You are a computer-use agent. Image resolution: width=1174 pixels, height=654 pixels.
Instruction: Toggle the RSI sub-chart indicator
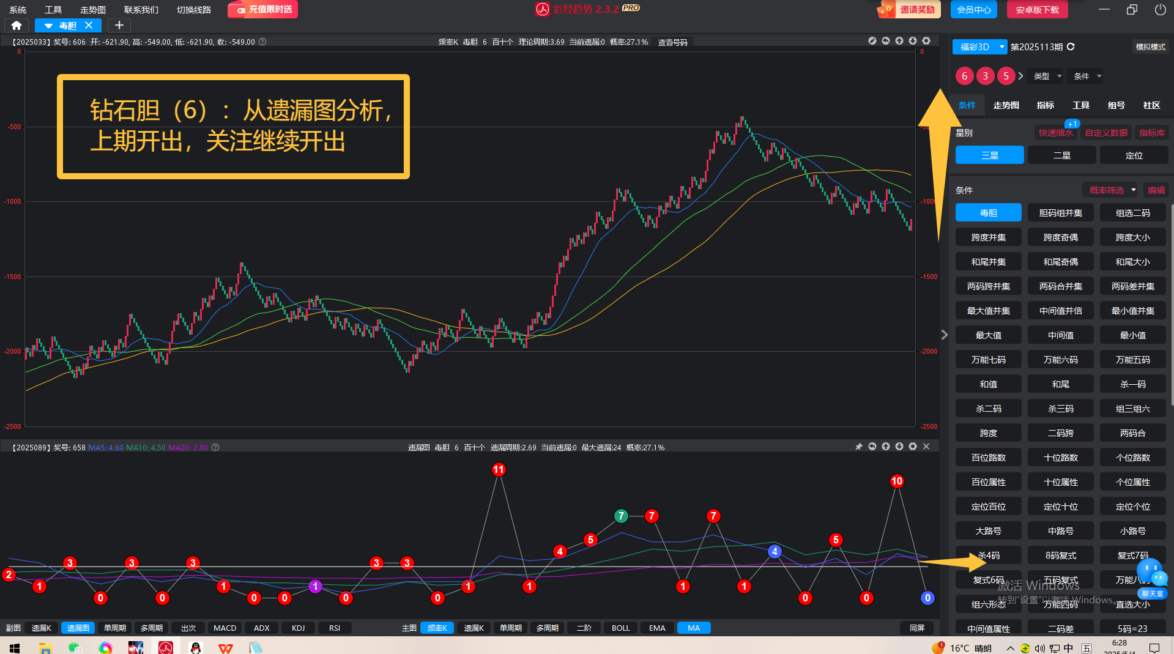pyautogui.click(x=335, y=628)
